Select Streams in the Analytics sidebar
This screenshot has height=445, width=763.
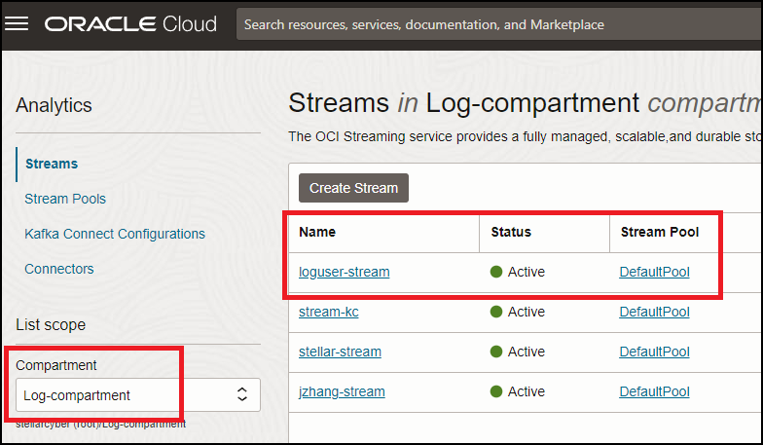click(52, 164)
